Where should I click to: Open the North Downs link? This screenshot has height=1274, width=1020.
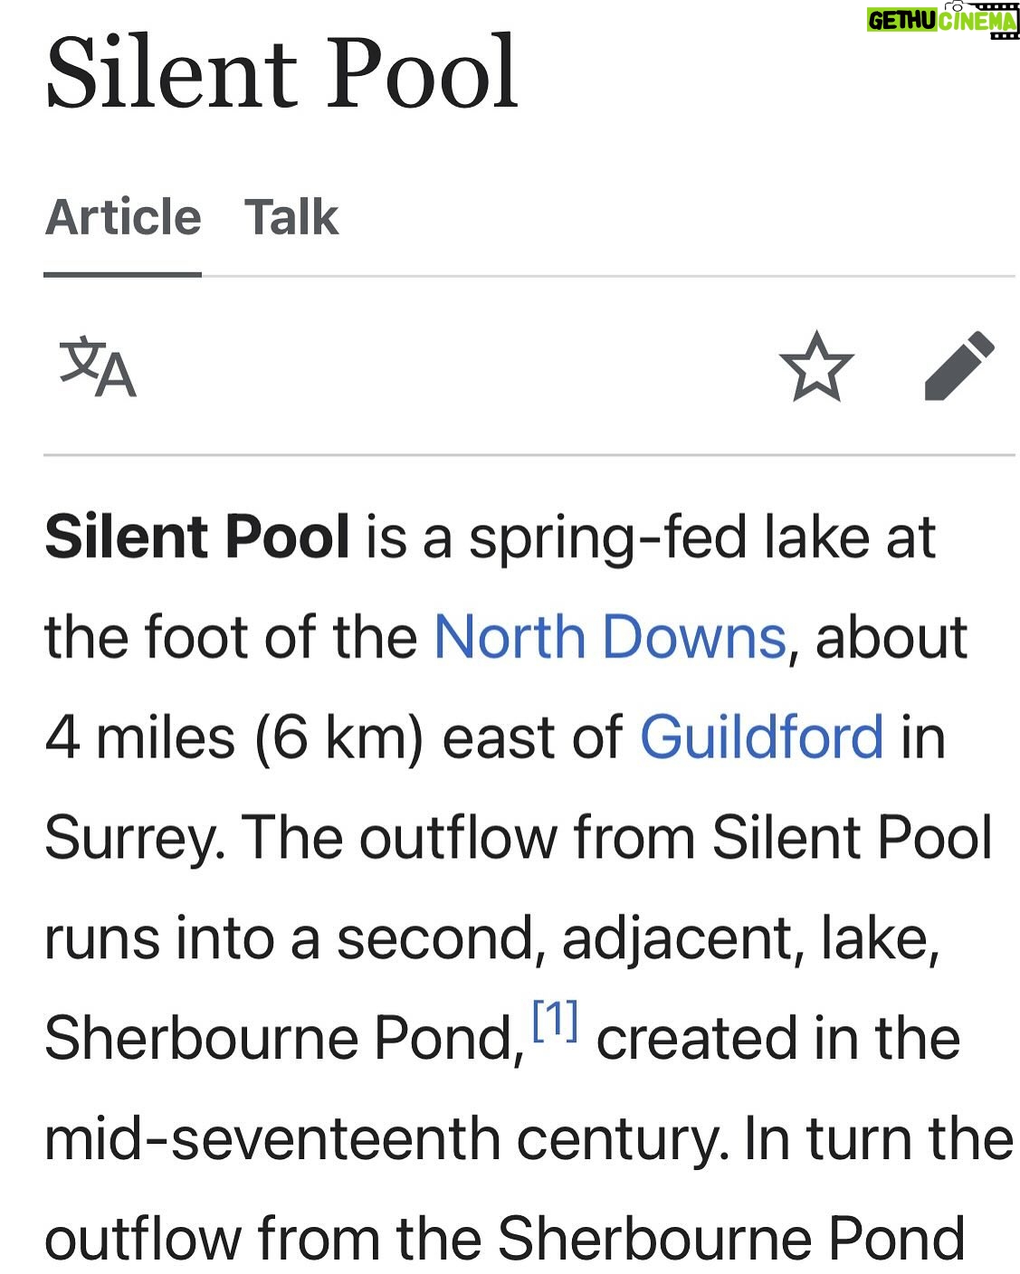coord(610,637)
